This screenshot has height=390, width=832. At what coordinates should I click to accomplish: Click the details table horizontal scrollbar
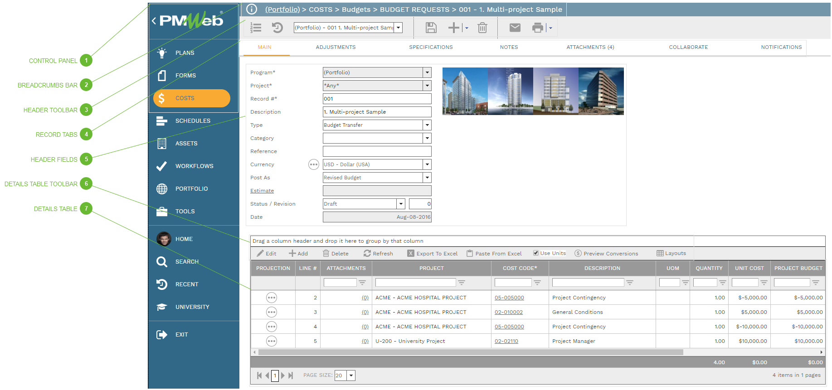pos(470,352)
